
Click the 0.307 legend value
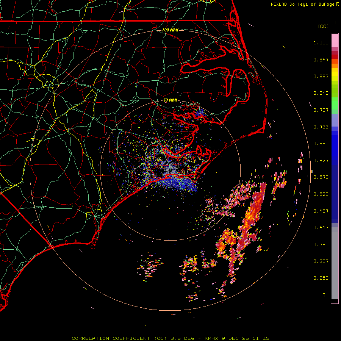tap(321, 261)
